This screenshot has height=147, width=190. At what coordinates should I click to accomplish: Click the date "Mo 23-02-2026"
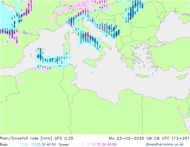coord(126,138)
